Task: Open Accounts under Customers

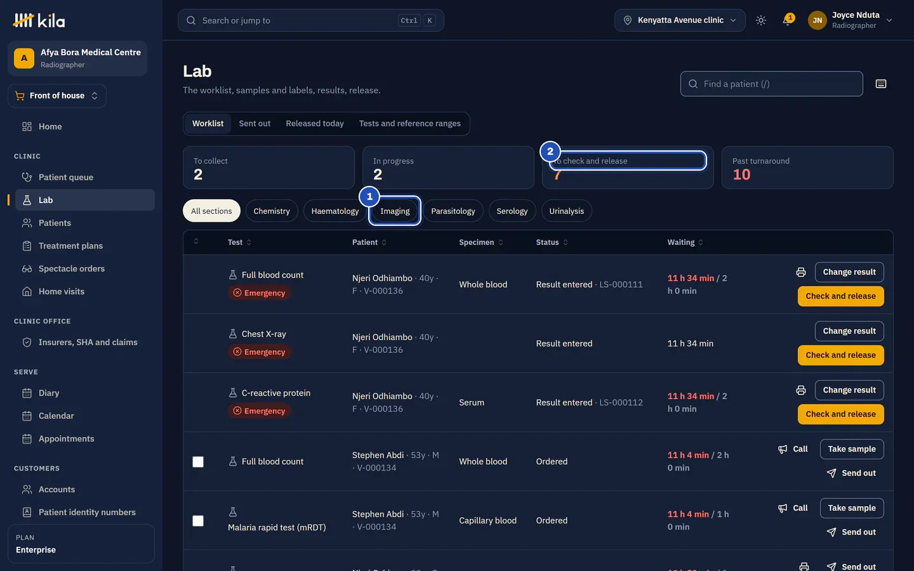Action: pyautogui.click(x=85, y=489)
